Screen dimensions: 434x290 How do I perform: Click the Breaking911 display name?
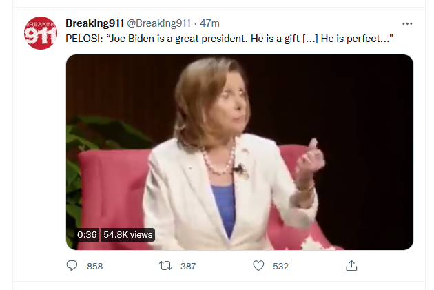click(94, 24)
